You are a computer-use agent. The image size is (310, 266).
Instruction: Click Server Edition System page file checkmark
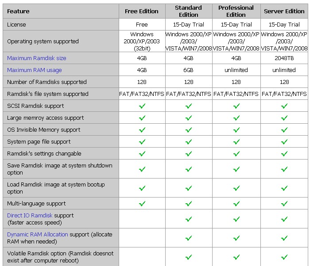pyautogui.click(x=284, y=142)
